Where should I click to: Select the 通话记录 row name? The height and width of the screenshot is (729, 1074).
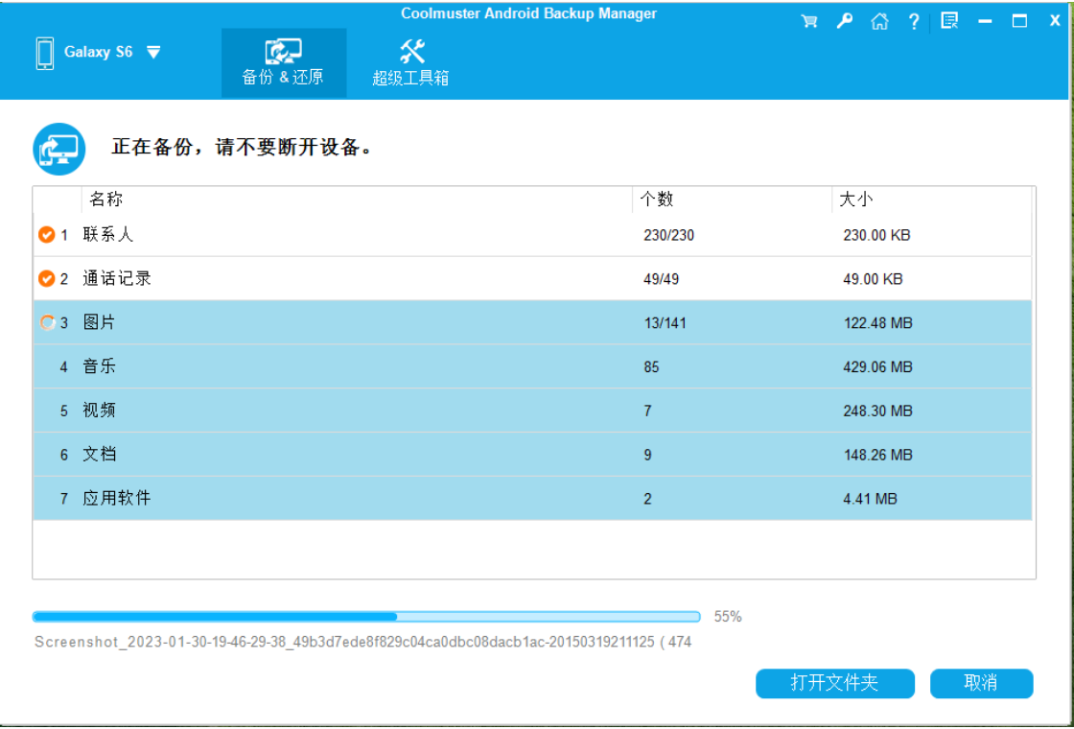coord(117,279)
